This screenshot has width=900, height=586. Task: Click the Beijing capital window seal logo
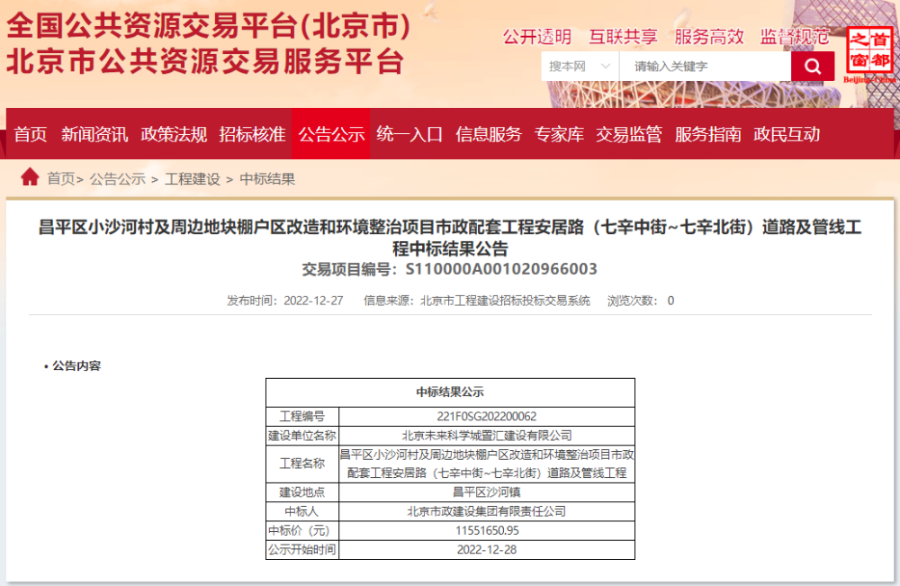[x=869, y=55]
